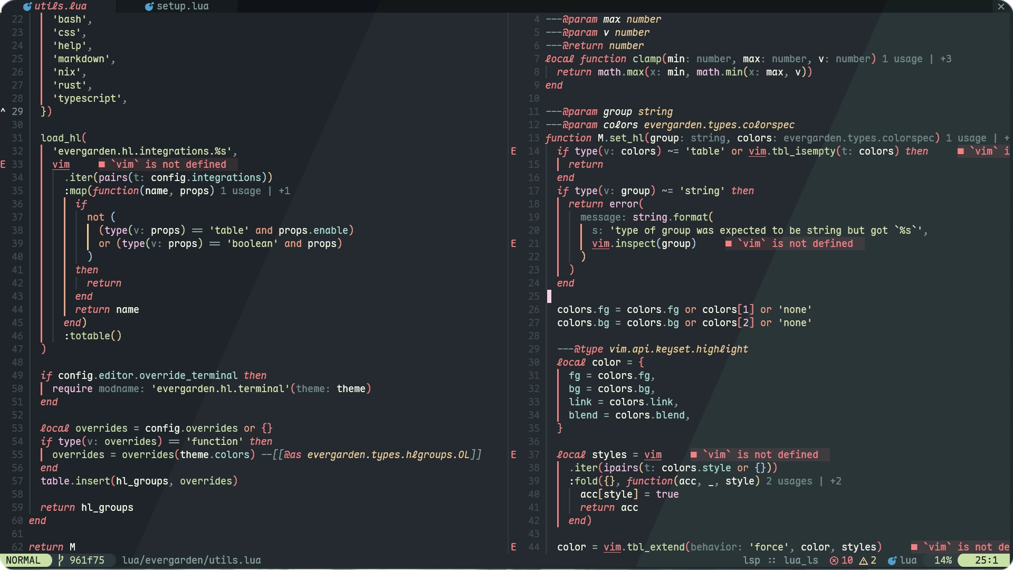1013x570 pixels.
Task: Click the 25:1 cursor position indicator
Action: [x=986, y=560]
